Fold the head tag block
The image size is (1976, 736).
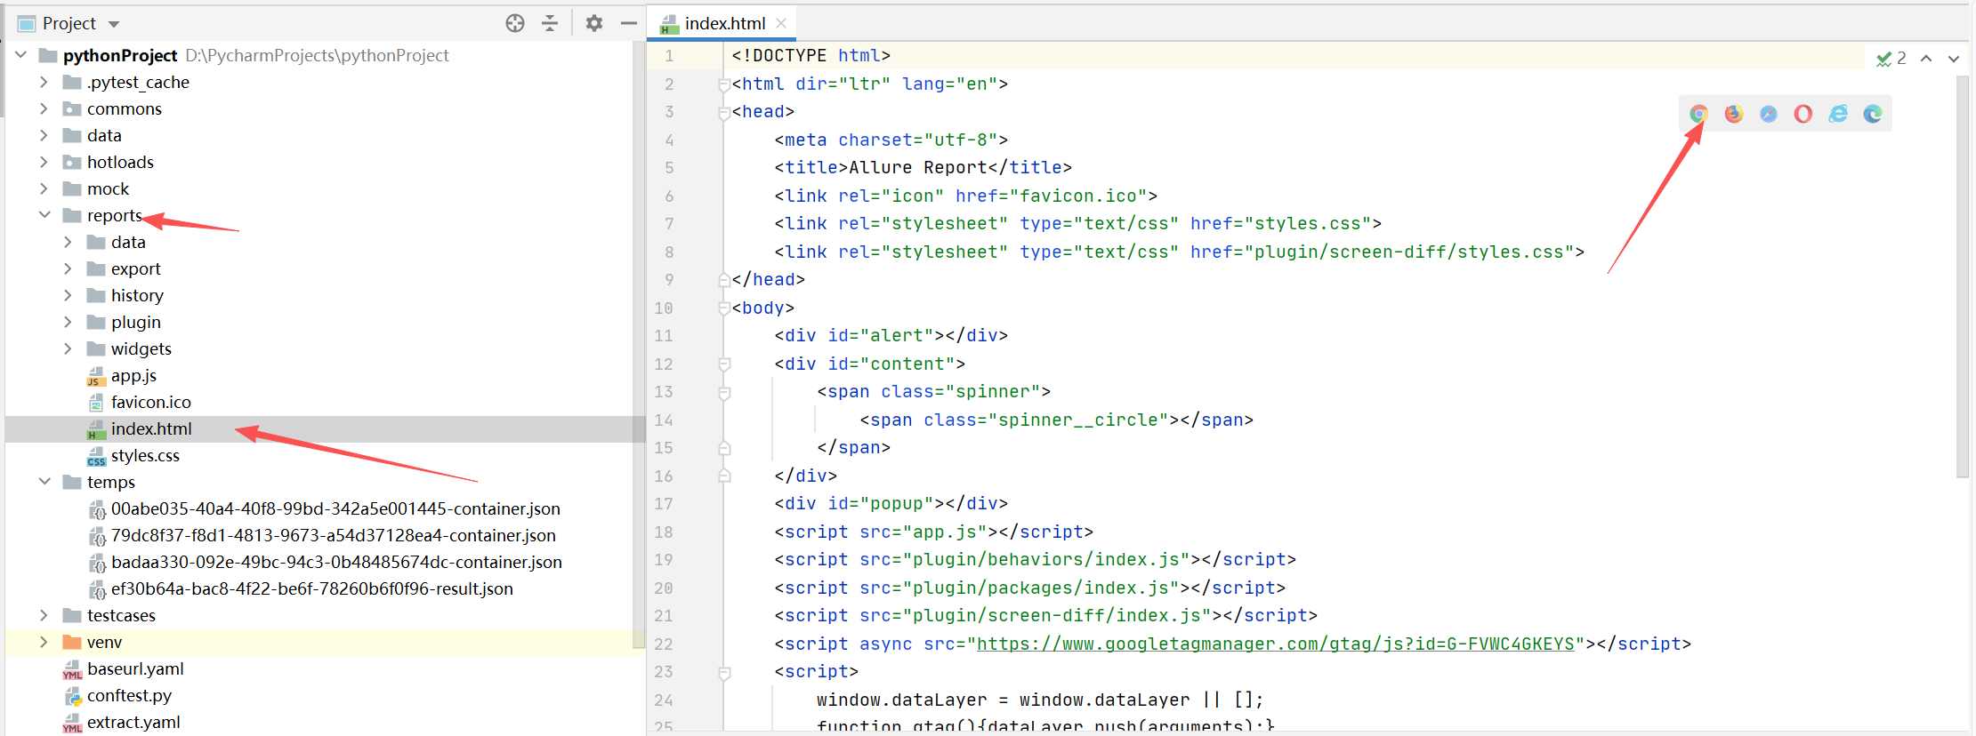[724, 113]
